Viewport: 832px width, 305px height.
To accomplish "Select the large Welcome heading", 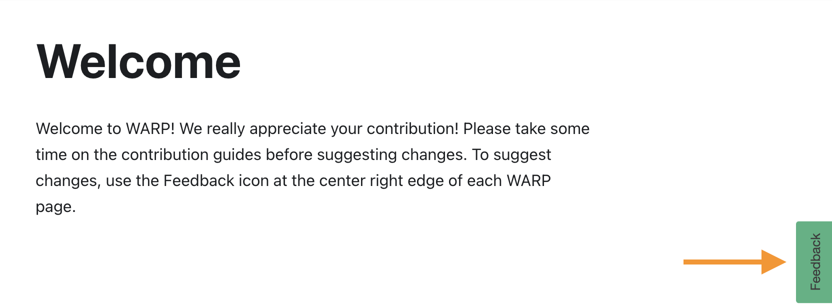I will click(138, 62).
